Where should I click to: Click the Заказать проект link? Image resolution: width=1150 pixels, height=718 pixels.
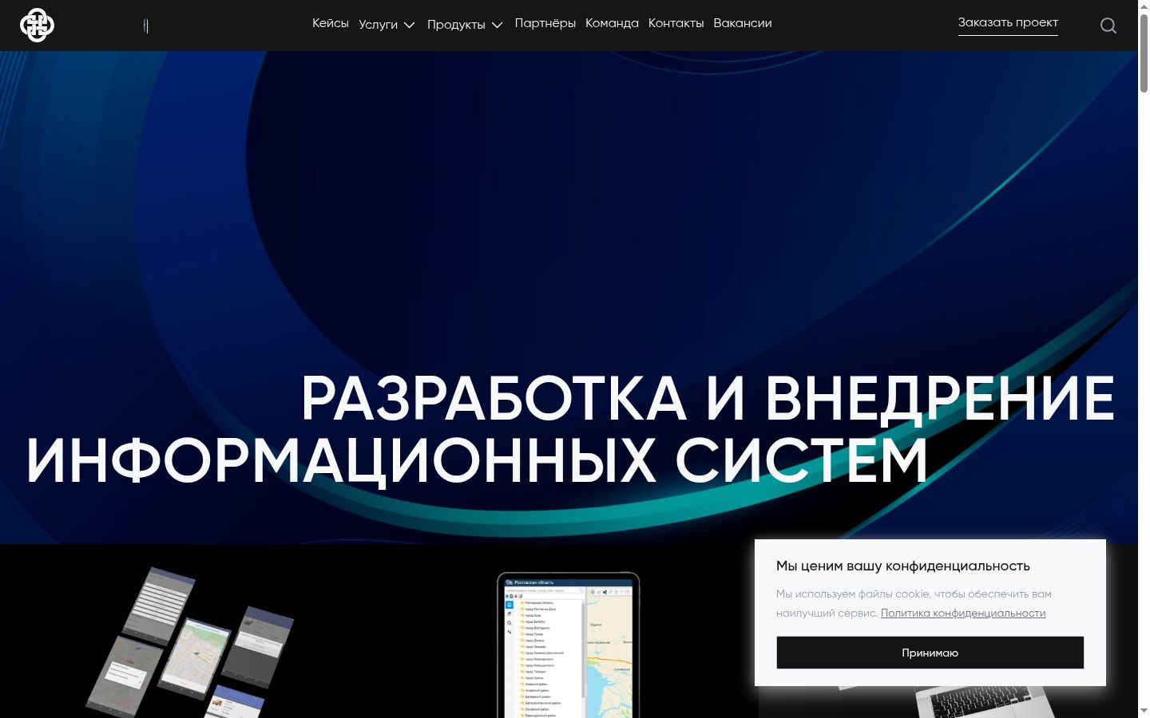1008,23
